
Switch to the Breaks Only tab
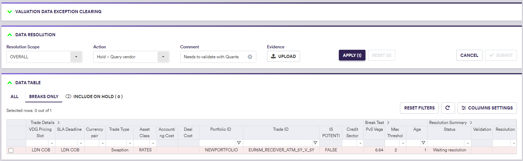click(44, 97)
